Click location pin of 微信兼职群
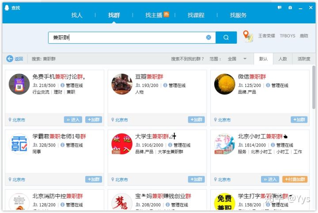The height and width of the screenshot is (213, 318). (215, 120)
